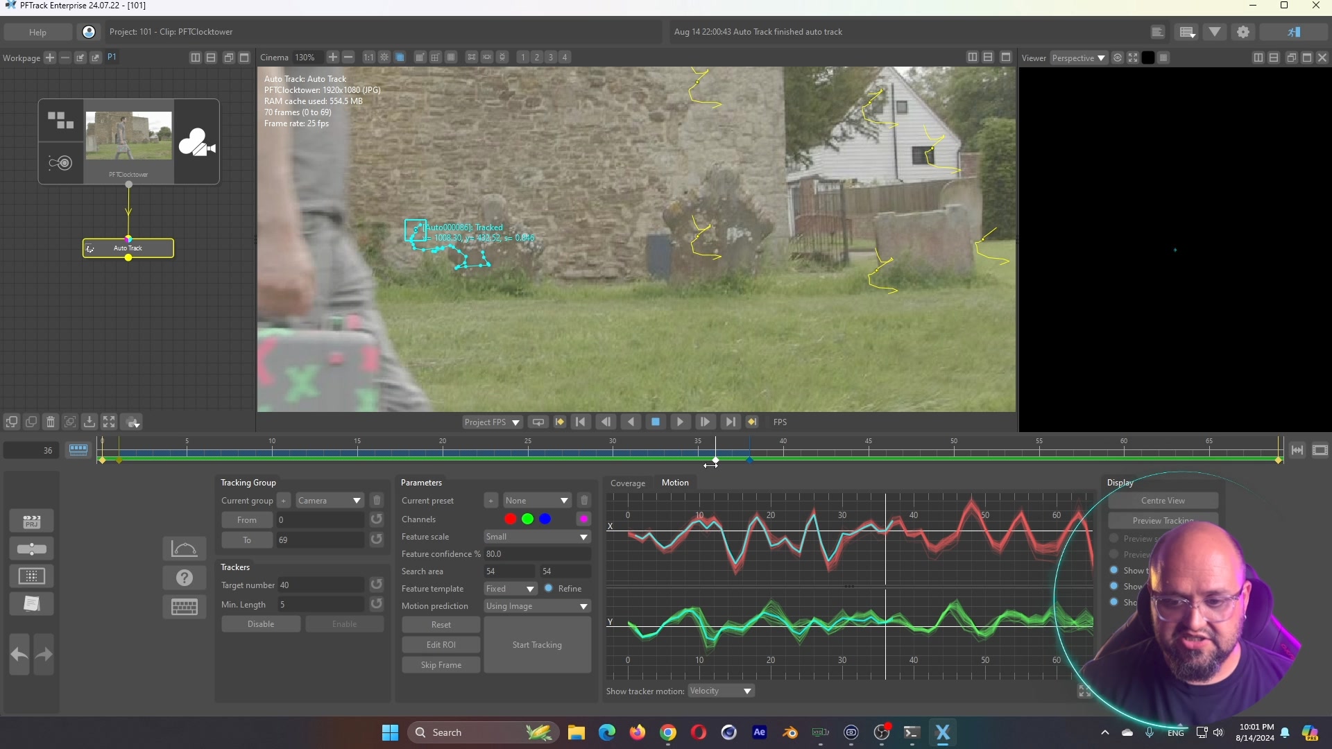Add new tracking group with plus icon
The height and width of the screenshot is (749, 1332).
[283, 501]
